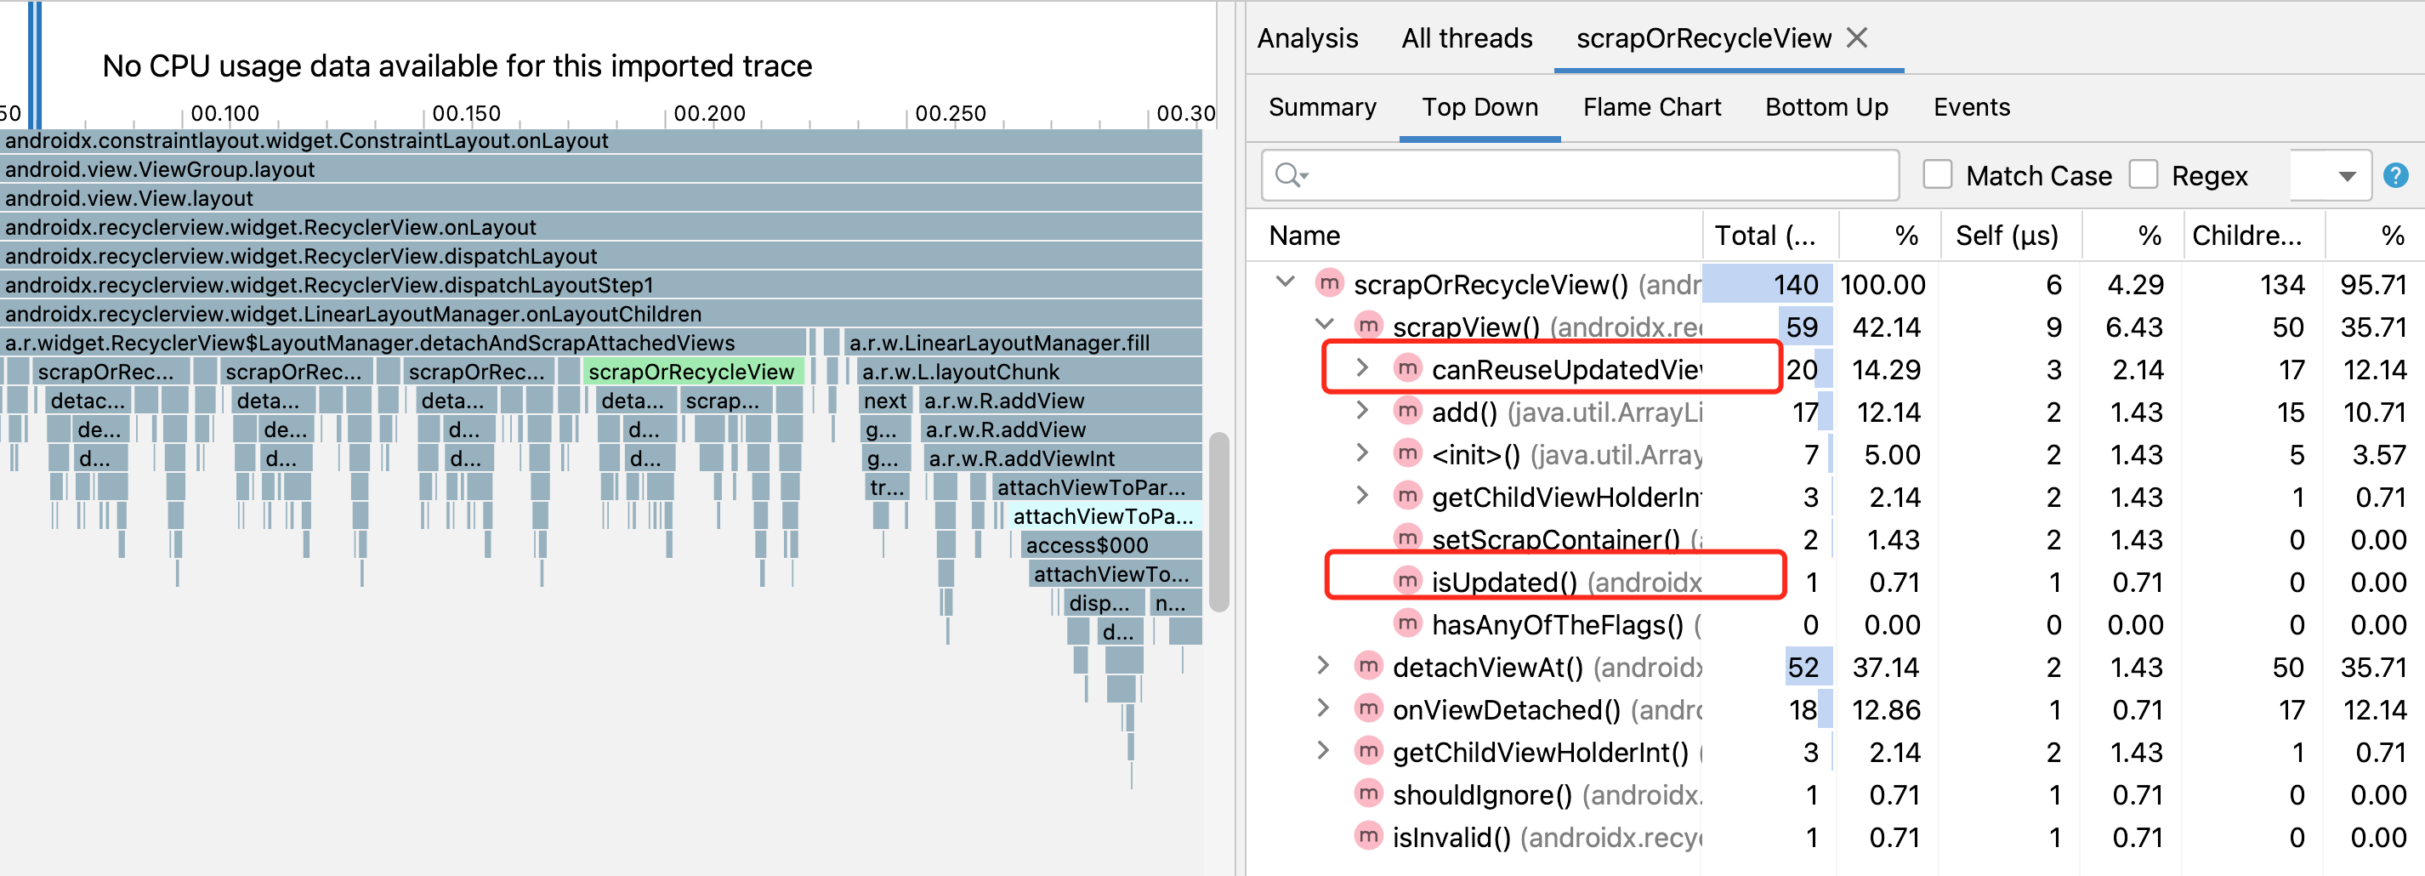Click the blue help question mark icon
Screen dimensions: 2425x876
[2395, 175]
